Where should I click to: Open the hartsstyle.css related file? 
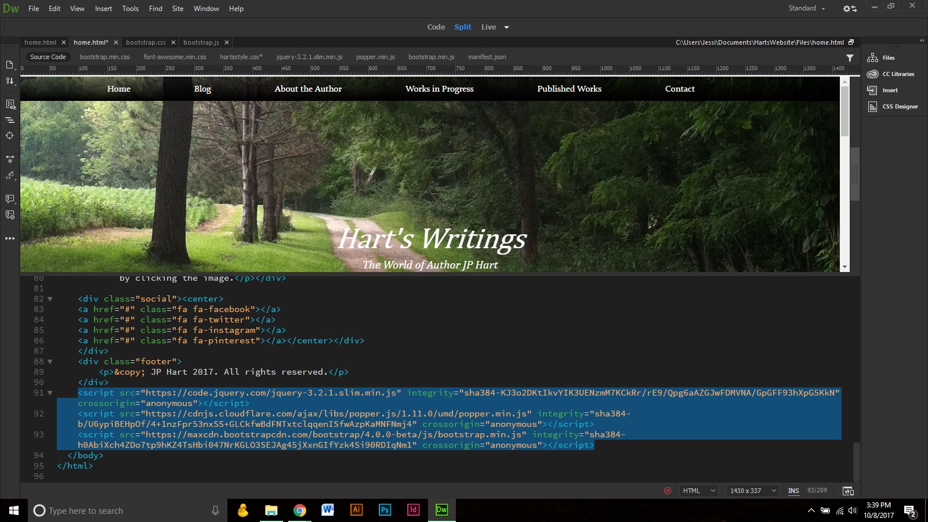tap(241, 57)
